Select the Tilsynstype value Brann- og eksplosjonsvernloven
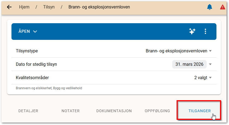Image resolution: width=229 pixels, height=125 pixels. pos(176,51)
